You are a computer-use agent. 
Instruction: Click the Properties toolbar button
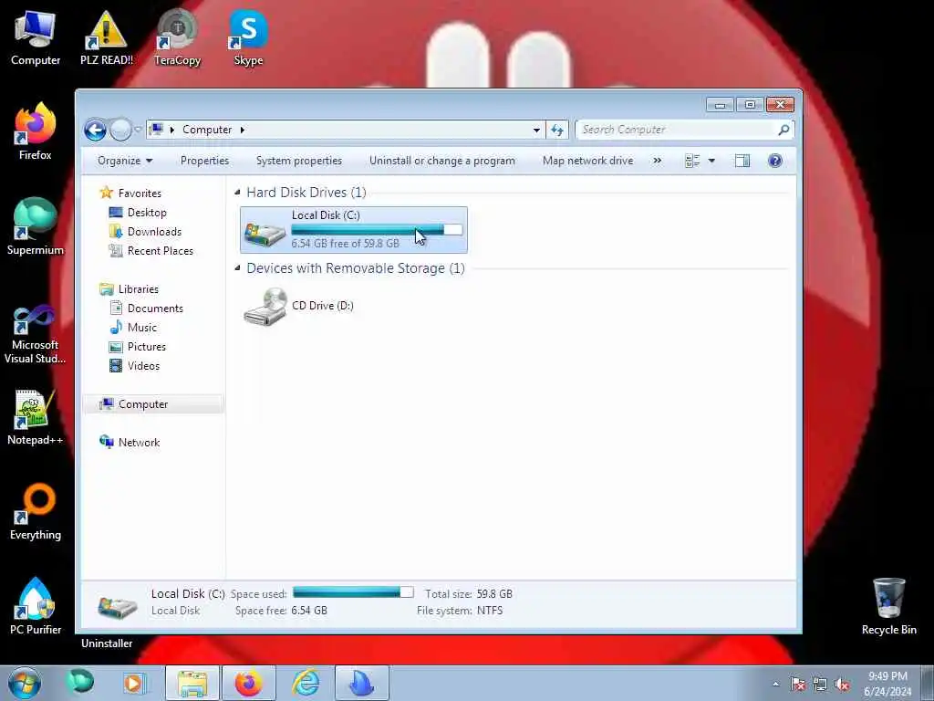204,161
